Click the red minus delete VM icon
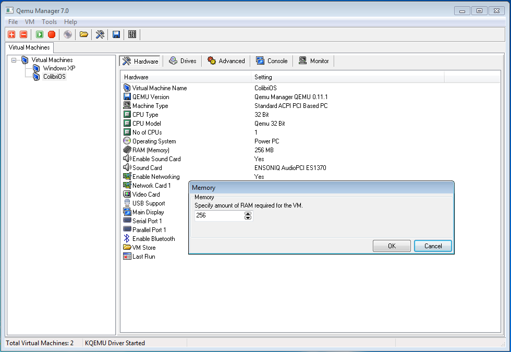This screenshot has height=352, width=511. click(23, 34)
